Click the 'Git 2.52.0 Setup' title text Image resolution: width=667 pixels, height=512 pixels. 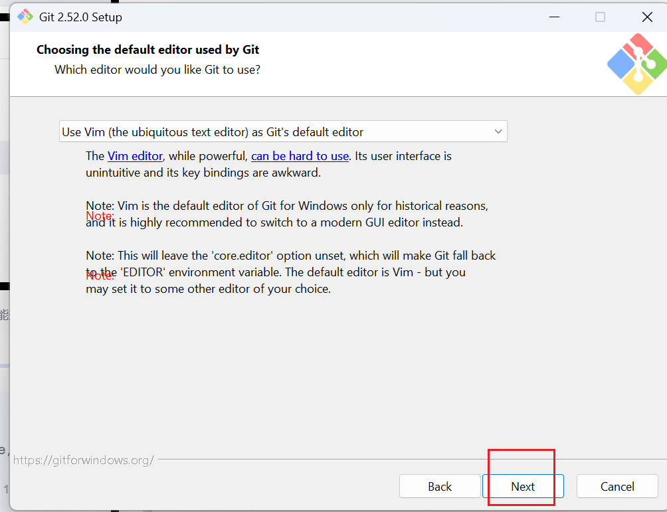pyautogui.click(x=80, y=17)
